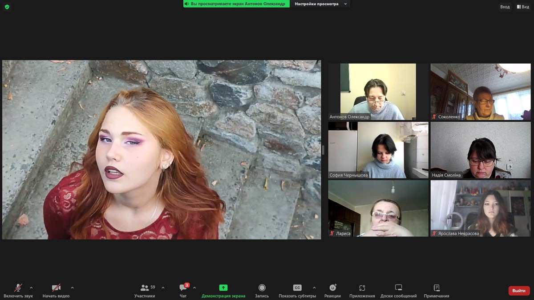Select Надія Смоліна video tile

point(481,150)
